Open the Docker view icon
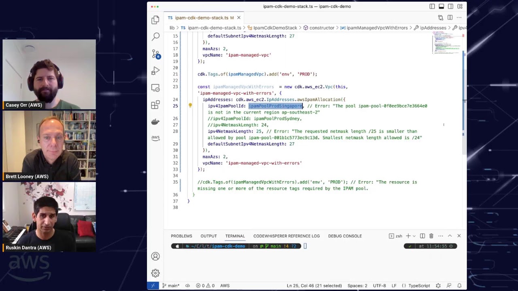Screen dimensions: 518x291 (155, 122)
